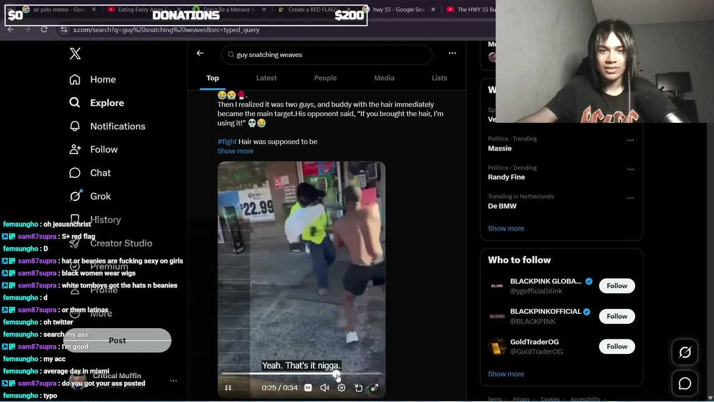
Task: Switch to 'sir pelo meme' browser tab
Action: coord(59,9)
